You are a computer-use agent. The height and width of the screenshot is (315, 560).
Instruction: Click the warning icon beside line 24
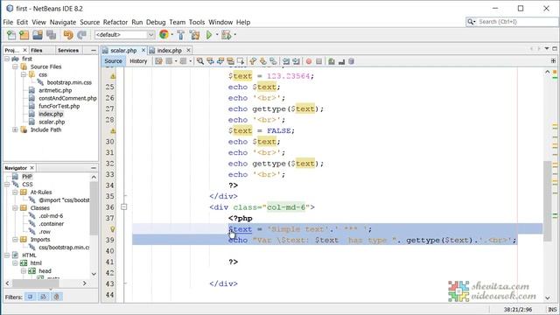pos(113,76)
